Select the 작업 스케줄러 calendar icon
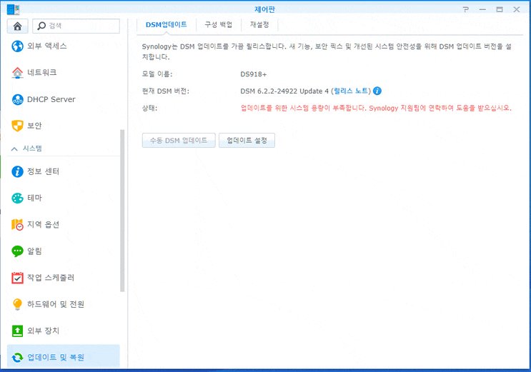Viewport: 531px width, 372px height. pyautogui.click(x=17, y=278)
